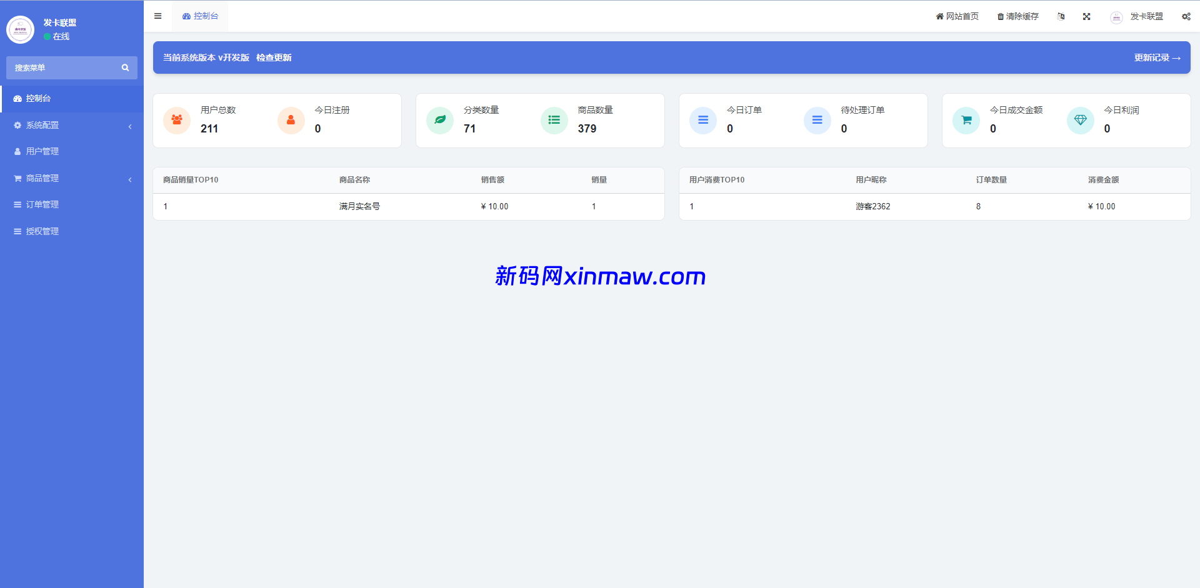Open the 发卡联盟 user dropdown in header

(1137, 17)
